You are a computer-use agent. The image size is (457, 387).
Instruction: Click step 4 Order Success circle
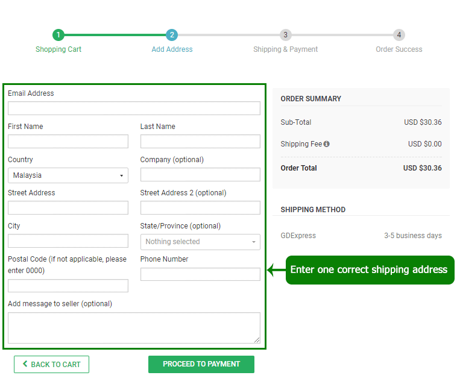click(x=399, y=35)
